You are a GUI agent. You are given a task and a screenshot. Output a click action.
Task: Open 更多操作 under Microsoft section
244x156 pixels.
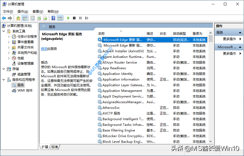pyautogui.click(x=229, y=54)
